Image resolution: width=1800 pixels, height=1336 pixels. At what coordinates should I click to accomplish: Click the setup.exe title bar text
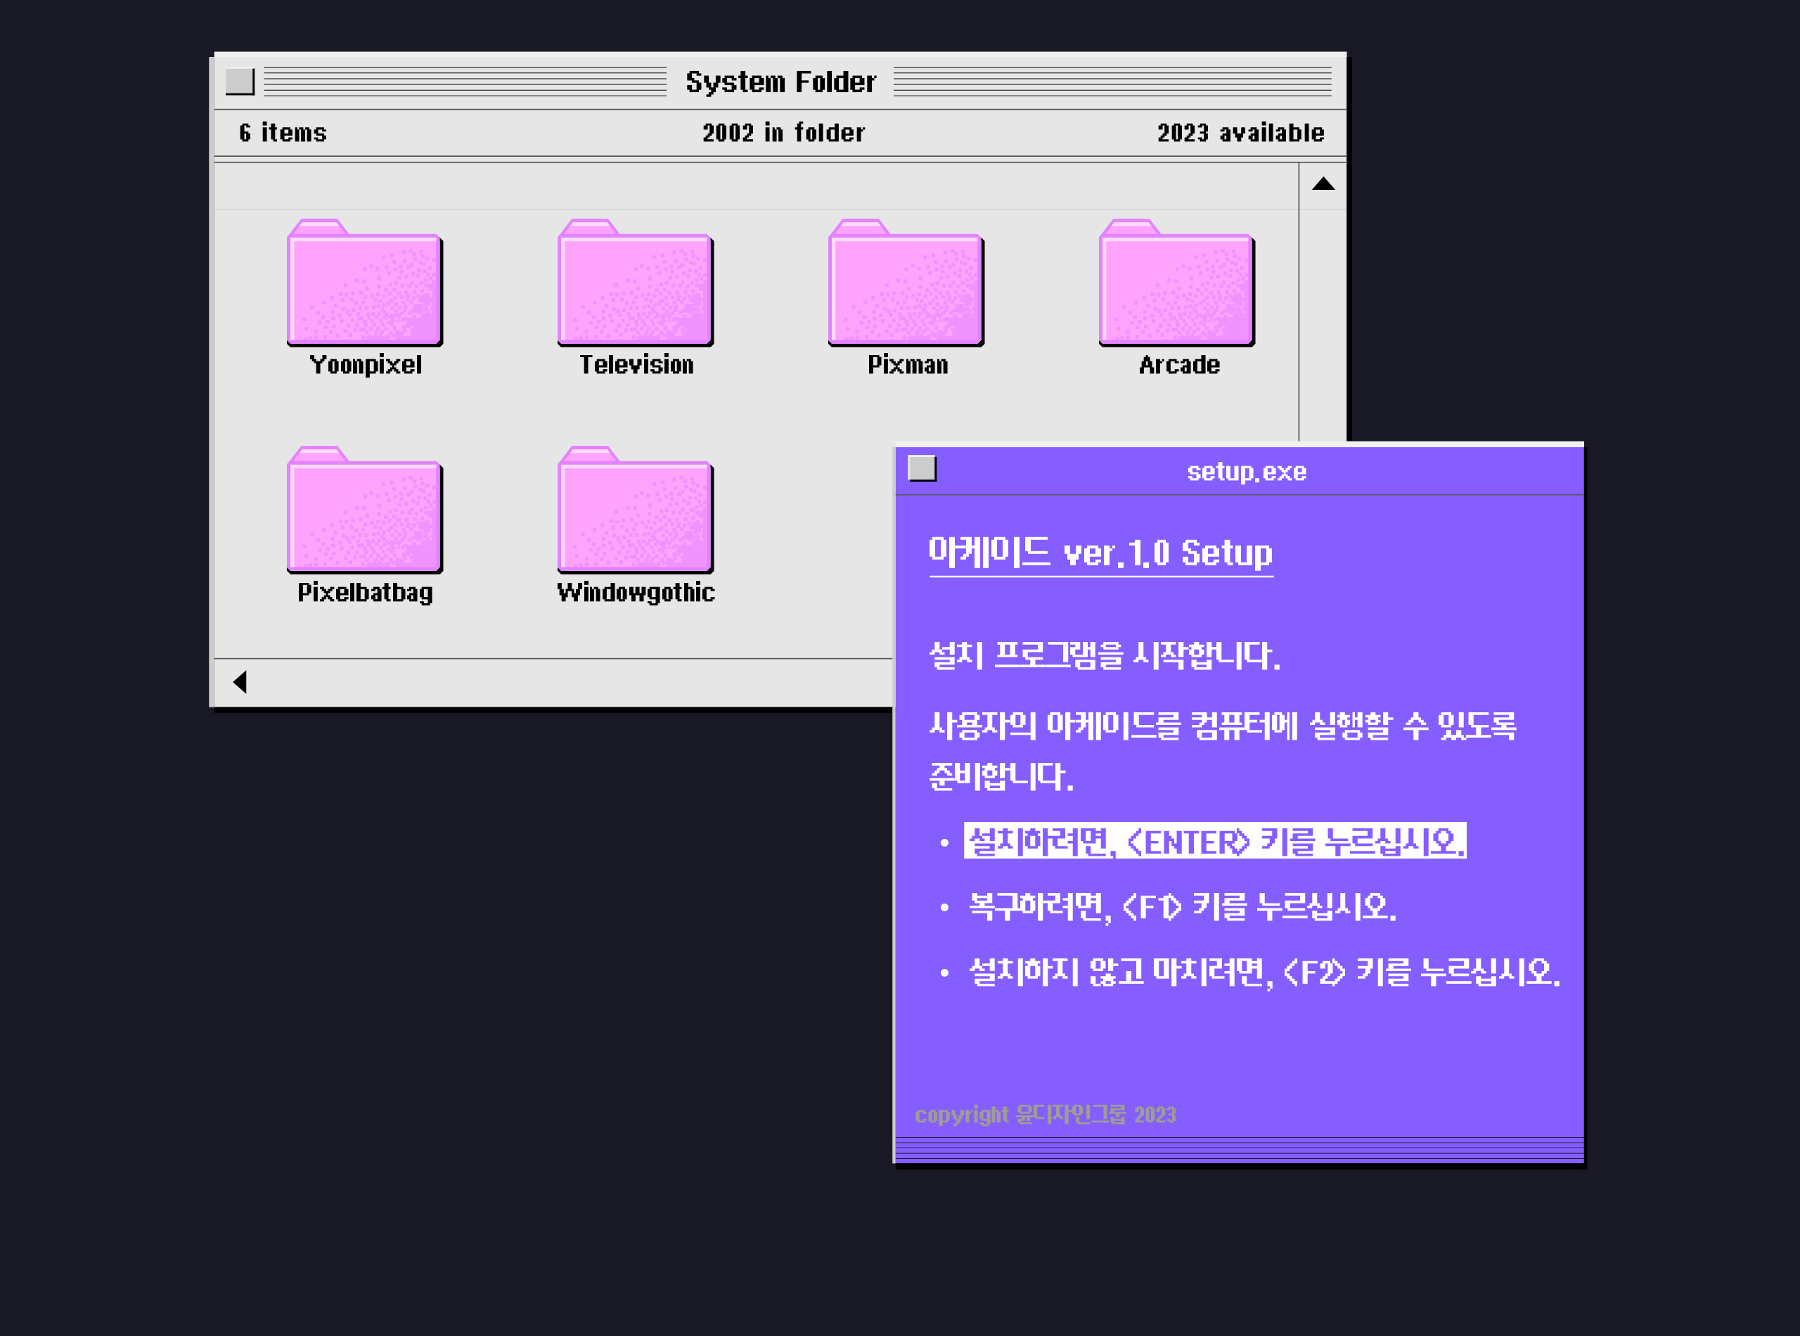pyautogui.click(x=1246, y=472)
